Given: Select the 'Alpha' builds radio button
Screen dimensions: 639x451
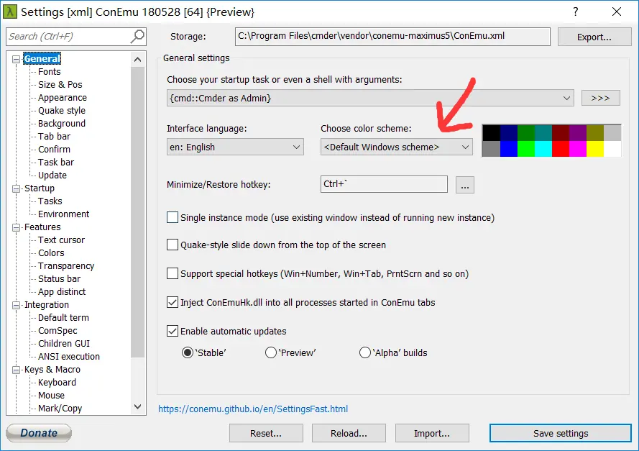Looking at the screenshot, I should pos(364,352).
